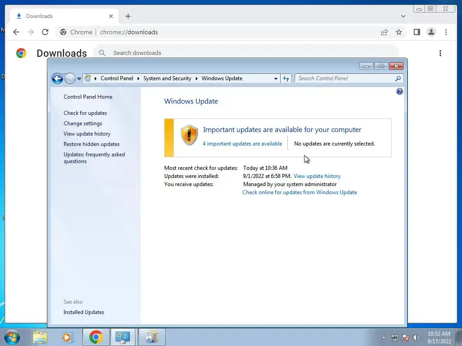Click the yellow warning shield icon
Screen dimensions: 462x346
click(x=189, y=135)
